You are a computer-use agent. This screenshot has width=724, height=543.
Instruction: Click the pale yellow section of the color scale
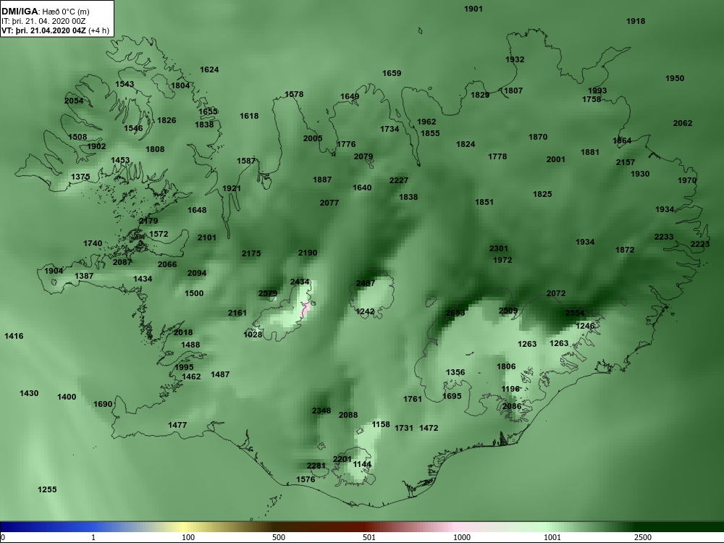[185, 527]
